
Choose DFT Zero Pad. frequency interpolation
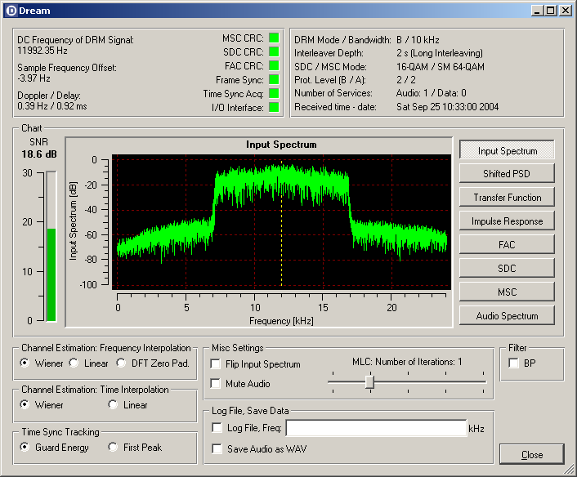(x=122, y=363)
